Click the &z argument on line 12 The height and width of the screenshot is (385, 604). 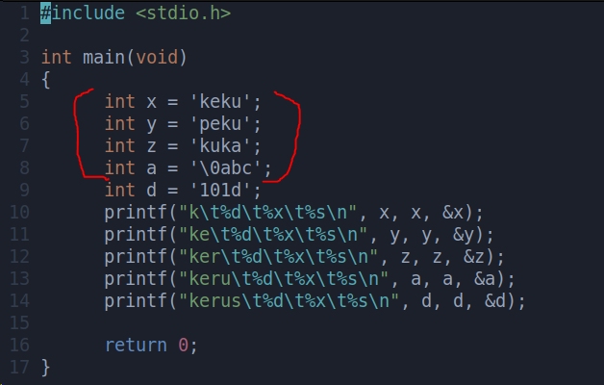(474, 257)
